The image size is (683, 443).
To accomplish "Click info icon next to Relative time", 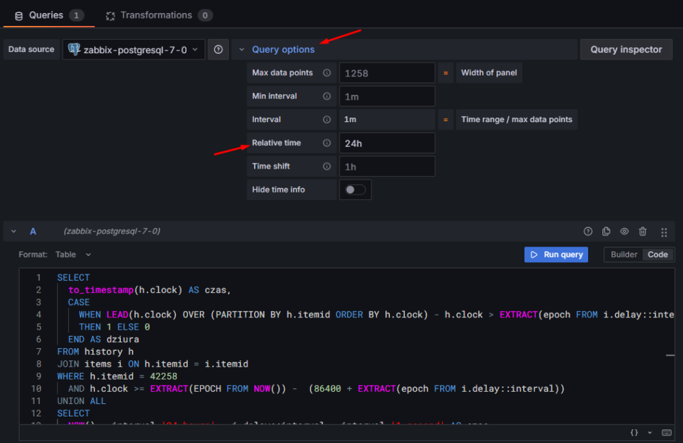I will [x=326, y=143].
